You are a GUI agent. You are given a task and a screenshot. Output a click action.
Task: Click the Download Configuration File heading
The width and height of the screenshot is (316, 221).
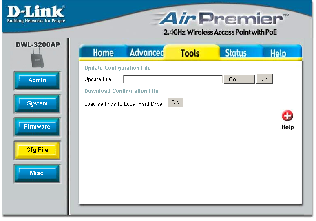click(x=122, y=91)
